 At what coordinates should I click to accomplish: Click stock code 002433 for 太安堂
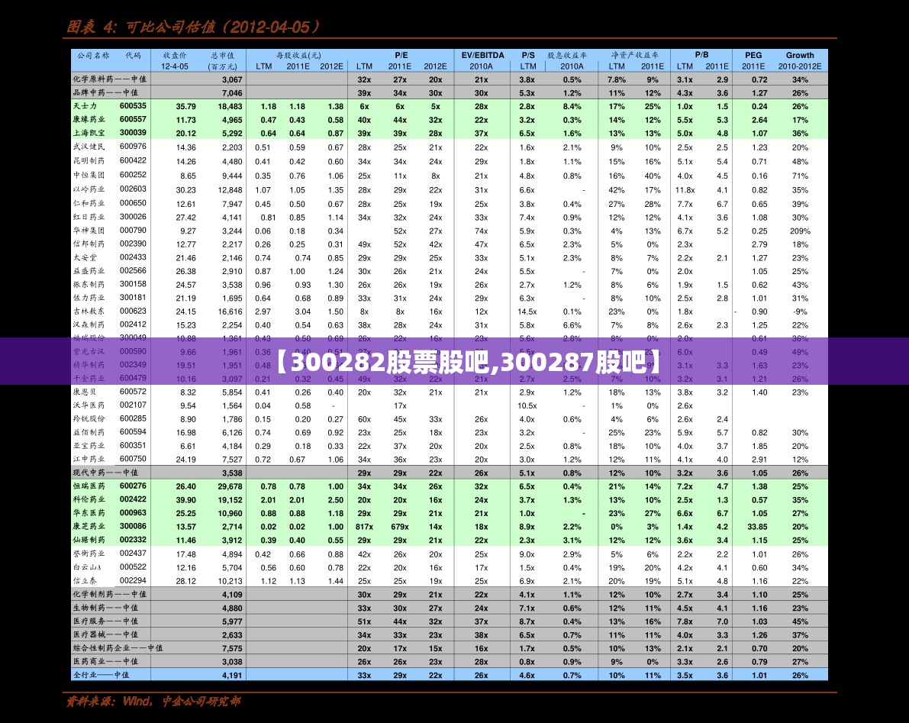[133, 257]
